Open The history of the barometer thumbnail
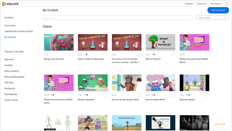 (x=126, y=42)
